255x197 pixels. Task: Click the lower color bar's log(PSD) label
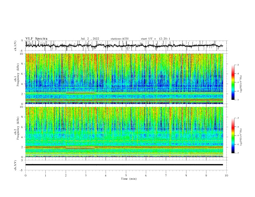click(x=241, y=137)
